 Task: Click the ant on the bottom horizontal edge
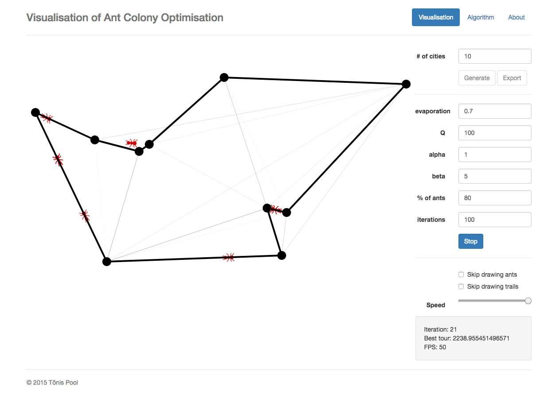229,257
